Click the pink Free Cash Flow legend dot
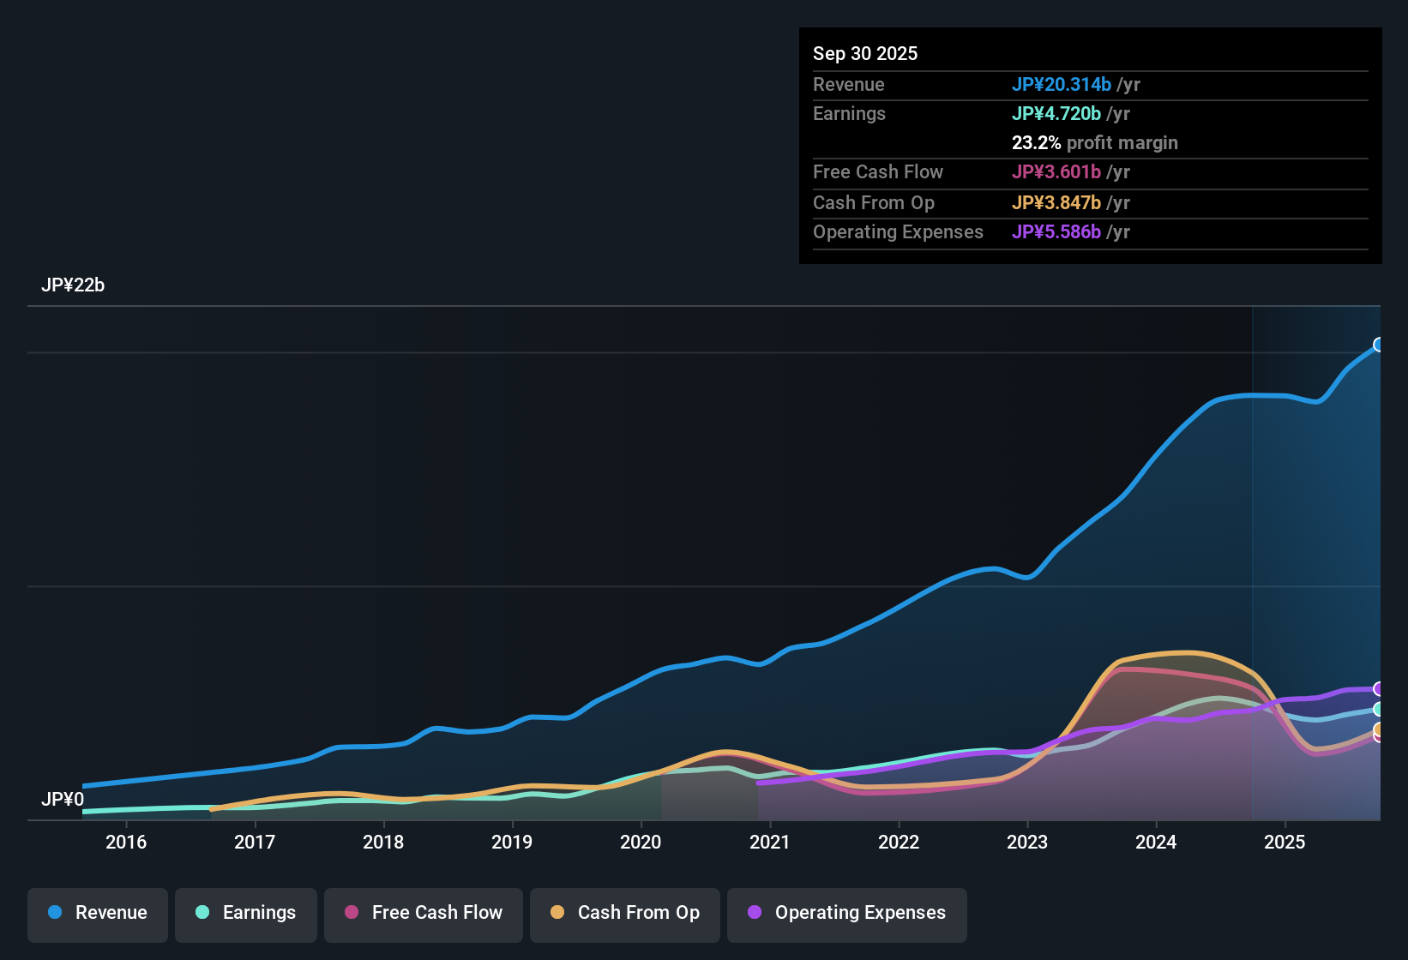Image resolution: width=1408 pixels, height=960 pixels. pos(351,913)
